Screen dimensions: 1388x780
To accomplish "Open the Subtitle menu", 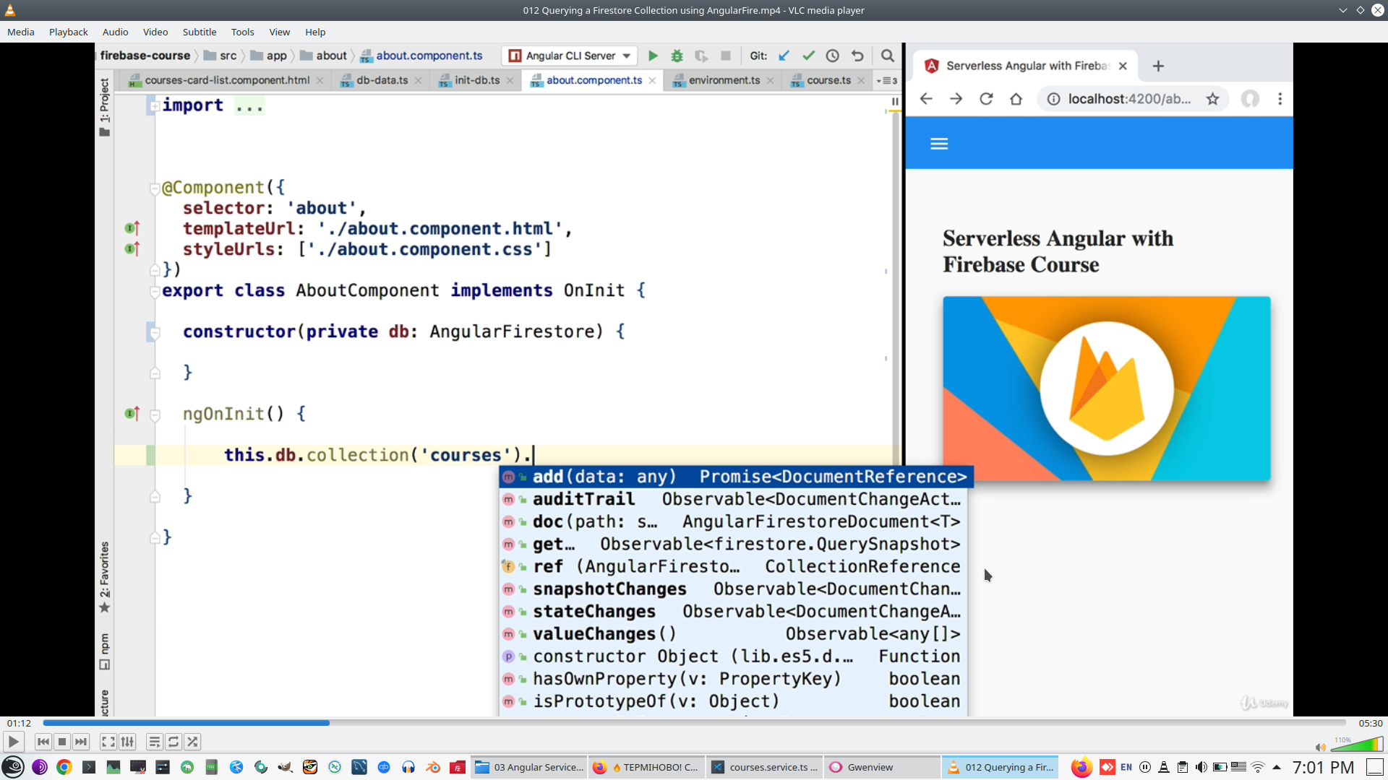I will (x=199, y=32).
